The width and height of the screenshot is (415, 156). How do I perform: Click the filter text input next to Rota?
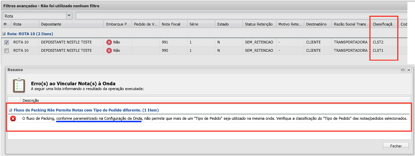(x=241, y=16)
